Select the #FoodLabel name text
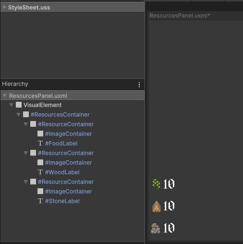The width and height of the screenshot is (243, 244). click(61, 144)
